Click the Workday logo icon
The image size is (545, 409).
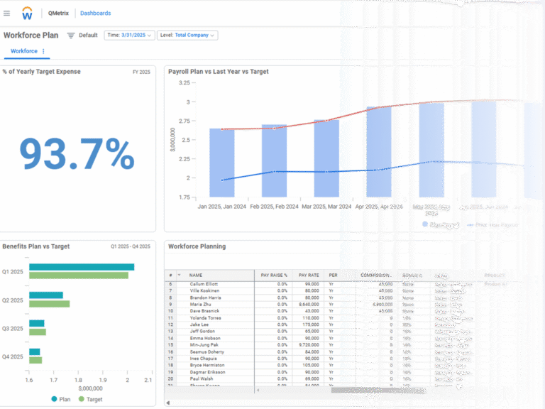pyautogui.click(x=28, y=13)
